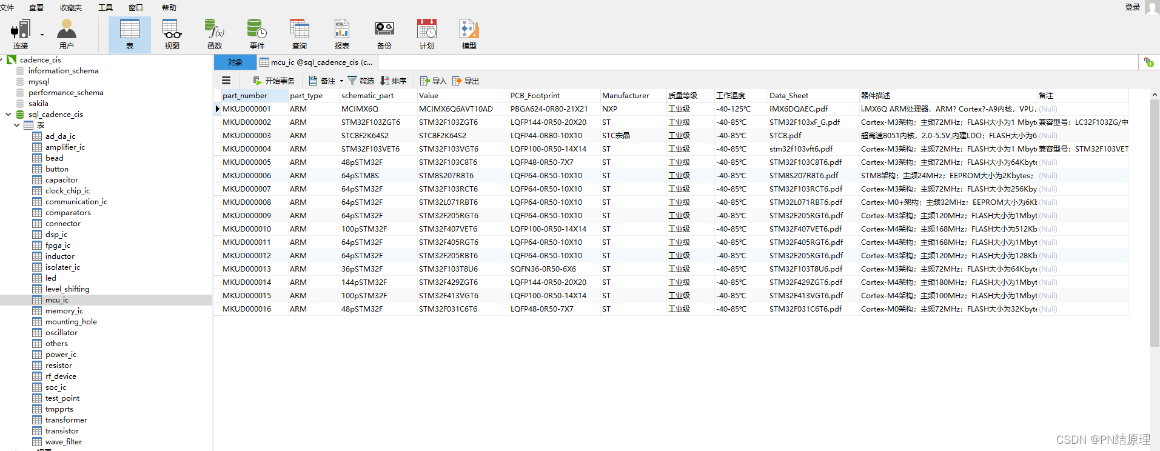
Task: Click the Import (导入) button
Action: tap(433, 81)
